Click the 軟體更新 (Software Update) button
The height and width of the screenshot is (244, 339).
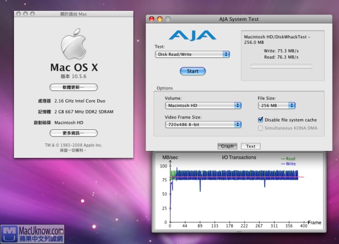pos(73,87)
